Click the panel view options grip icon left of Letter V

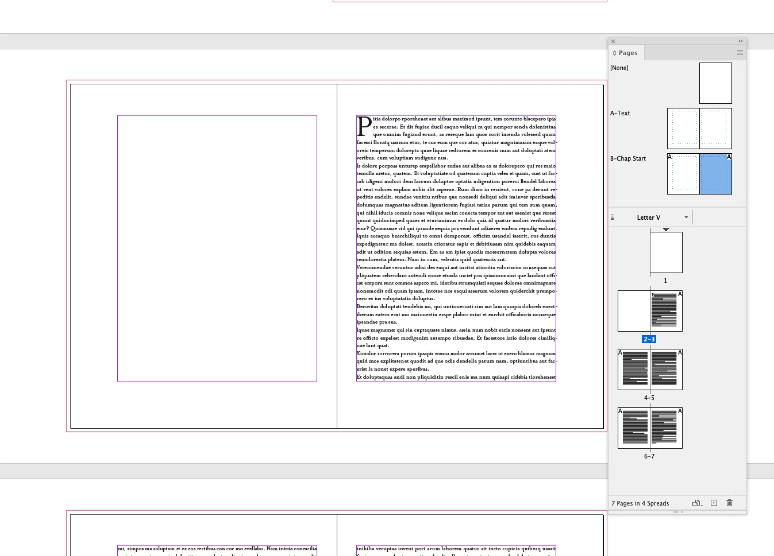coord(612,217)
